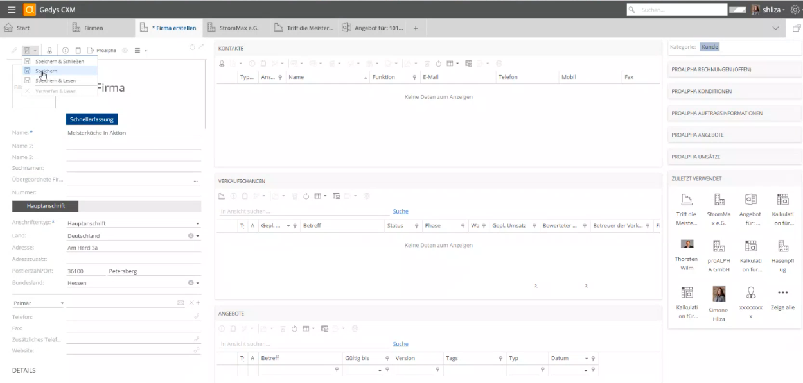Image resolution: width=803 pixels, height=383 pixels.
Task: Open the settings gear in the top bar
Action: 794,10
